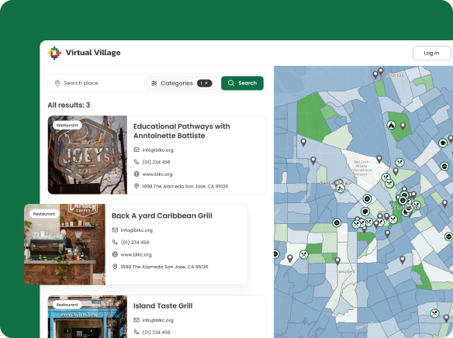Click envelope icon in Island Taste Grill card
The image size is (453, 338).
137,320
